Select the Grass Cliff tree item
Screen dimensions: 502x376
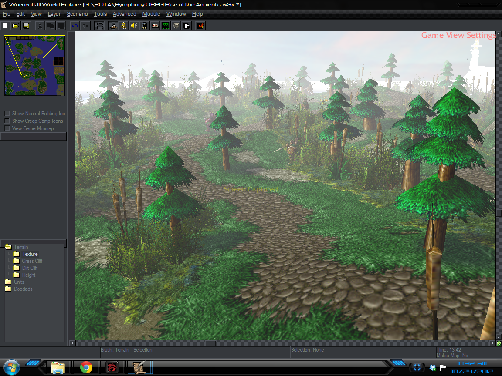tap(32, 261)
